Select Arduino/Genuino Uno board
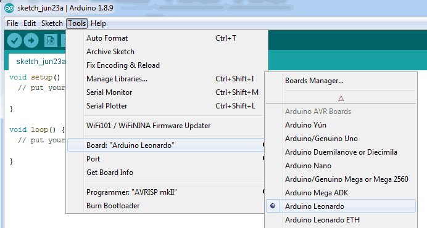Screen dimensions: 427x228 (341, 139)
